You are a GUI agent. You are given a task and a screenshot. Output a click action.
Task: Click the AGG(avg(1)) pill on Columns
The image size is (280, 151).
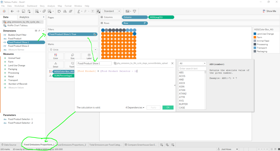(x=161, y=17)
